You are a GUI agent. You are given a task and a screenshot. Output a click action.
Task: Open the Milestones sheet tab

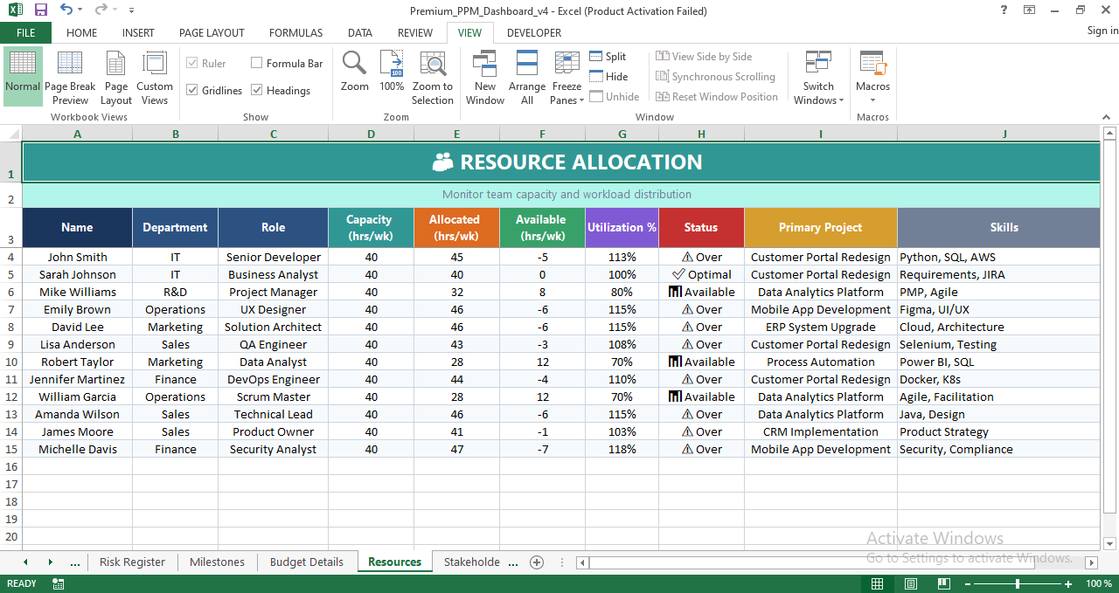(x=217, y=562)
